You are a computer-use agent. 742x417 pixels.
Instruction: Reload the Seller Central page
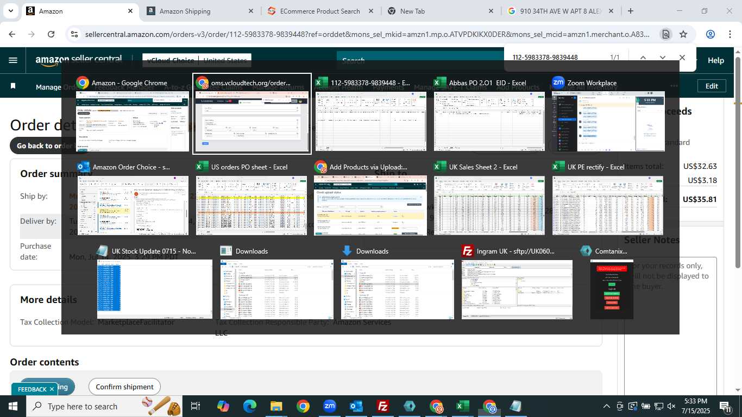tap(51, 34)
